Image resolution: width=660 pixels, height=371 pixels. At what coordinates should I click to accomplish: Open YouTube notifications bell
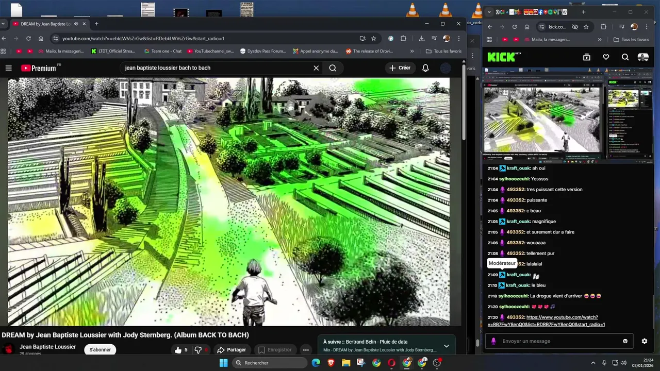(x=425, y=68)
